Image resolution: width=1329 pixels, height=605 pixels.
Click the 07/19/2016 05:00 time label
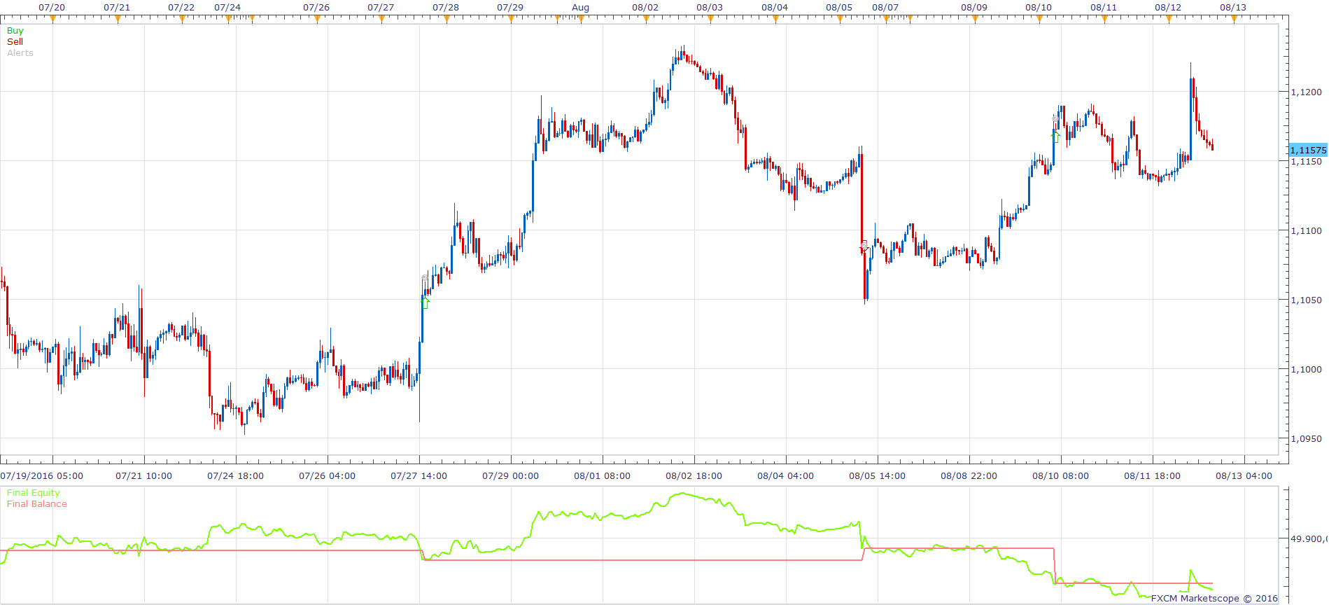(42, 476)
